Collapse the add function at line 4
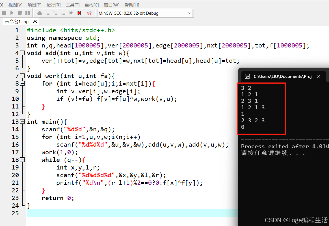Image resolution: width=329 pixels, height=226 pixels. (22, 53)
